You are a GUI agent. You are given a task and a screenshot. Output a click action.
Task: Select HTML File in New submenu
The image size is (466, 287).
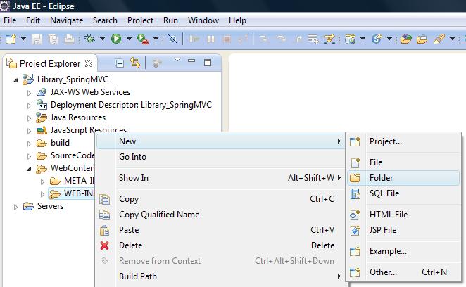tap(403, 215)
